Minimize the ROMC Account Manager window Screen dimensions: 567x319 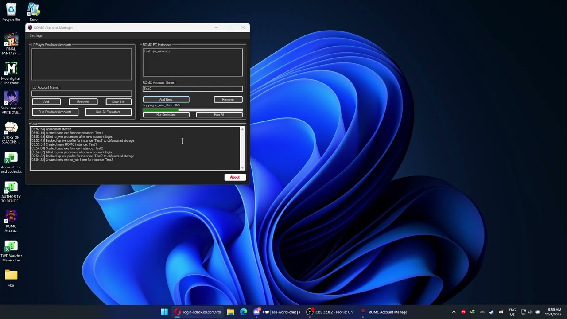216,27
